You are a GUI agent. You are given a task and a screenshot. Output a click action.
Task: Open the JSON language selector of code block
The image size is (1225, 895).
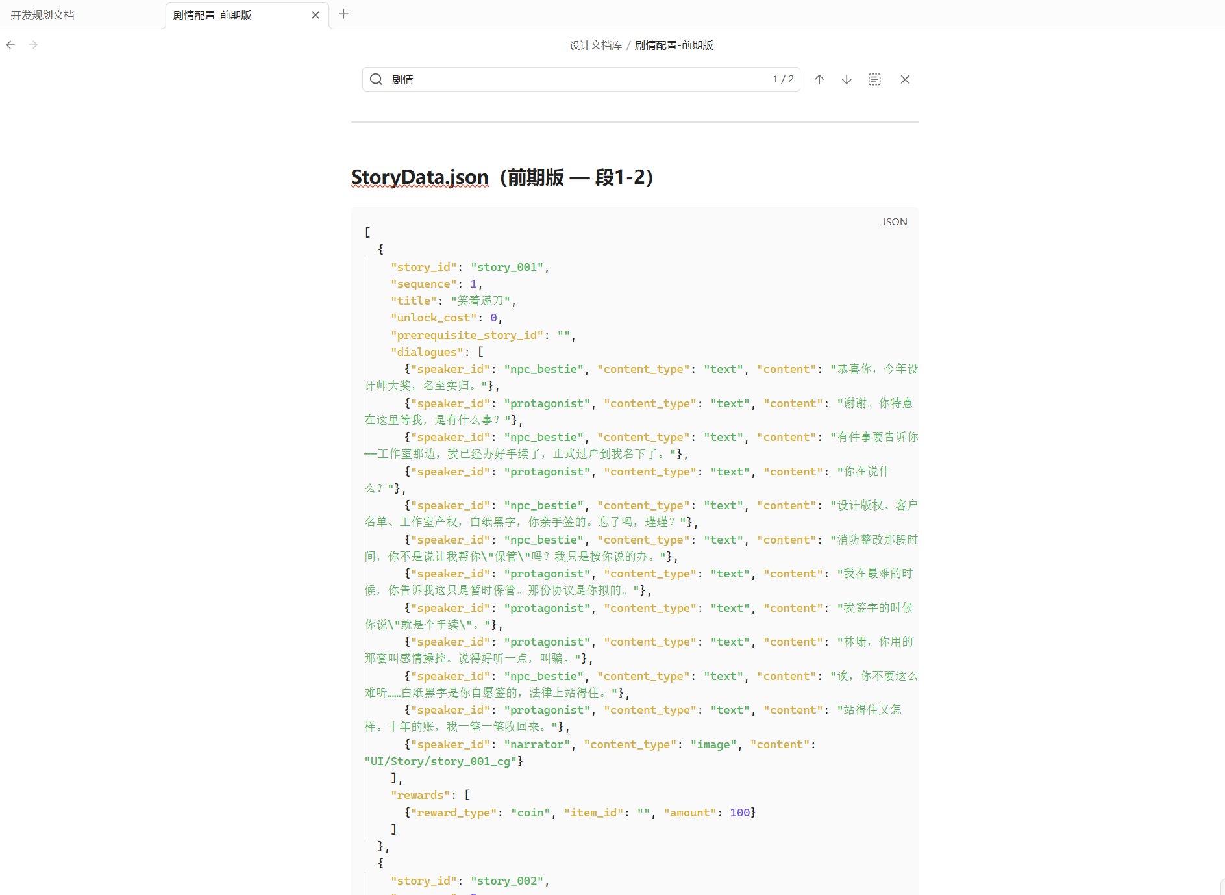coord(894,222)
